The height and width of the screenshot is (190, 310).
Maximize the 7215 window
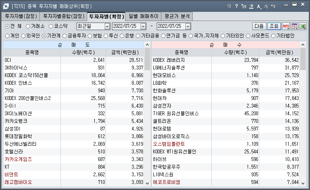coord(294,4)
